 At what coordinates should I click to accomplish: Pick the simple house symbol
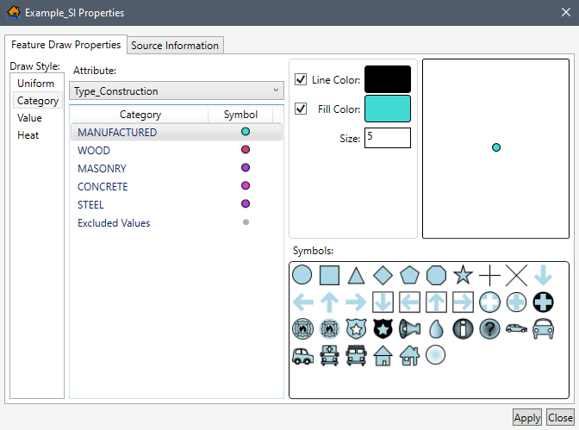[383, 356]
